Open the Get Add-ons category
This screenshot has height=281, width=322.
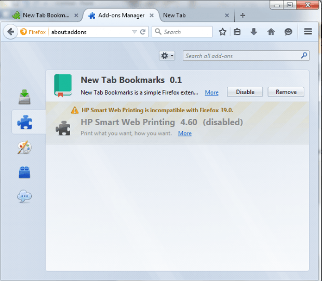tap(24, 97)
